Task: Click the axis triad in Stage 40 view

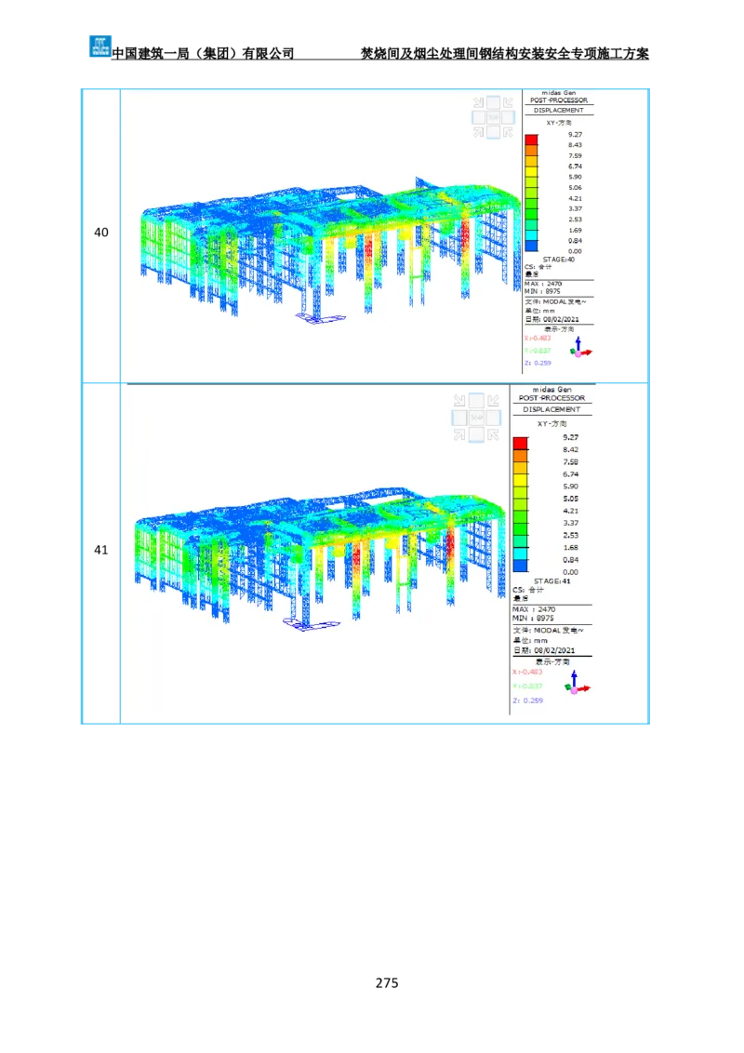Action: [579, 347]
